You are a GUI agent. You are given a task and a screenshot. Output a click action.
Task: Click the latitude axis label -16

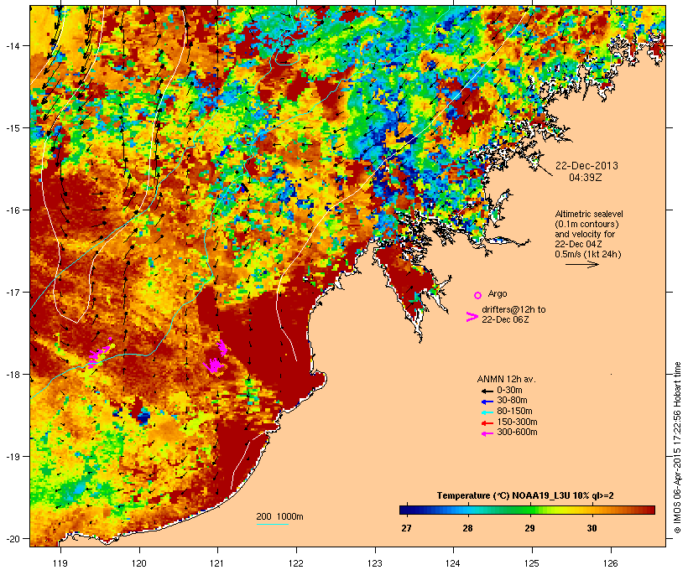pyautogui.click(x=13, y=210)
